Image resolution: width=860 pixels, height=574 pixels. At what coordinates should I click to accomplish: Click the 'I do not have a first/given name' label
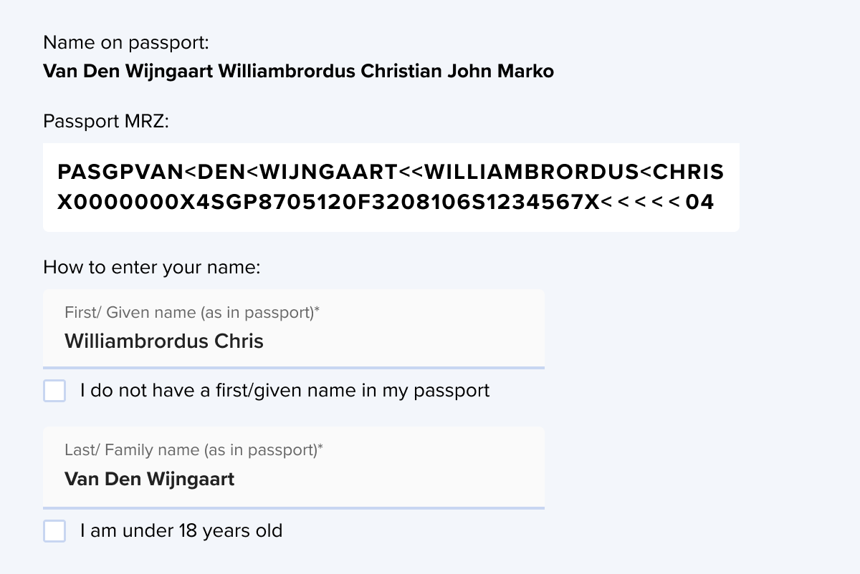tap(285, 391)
